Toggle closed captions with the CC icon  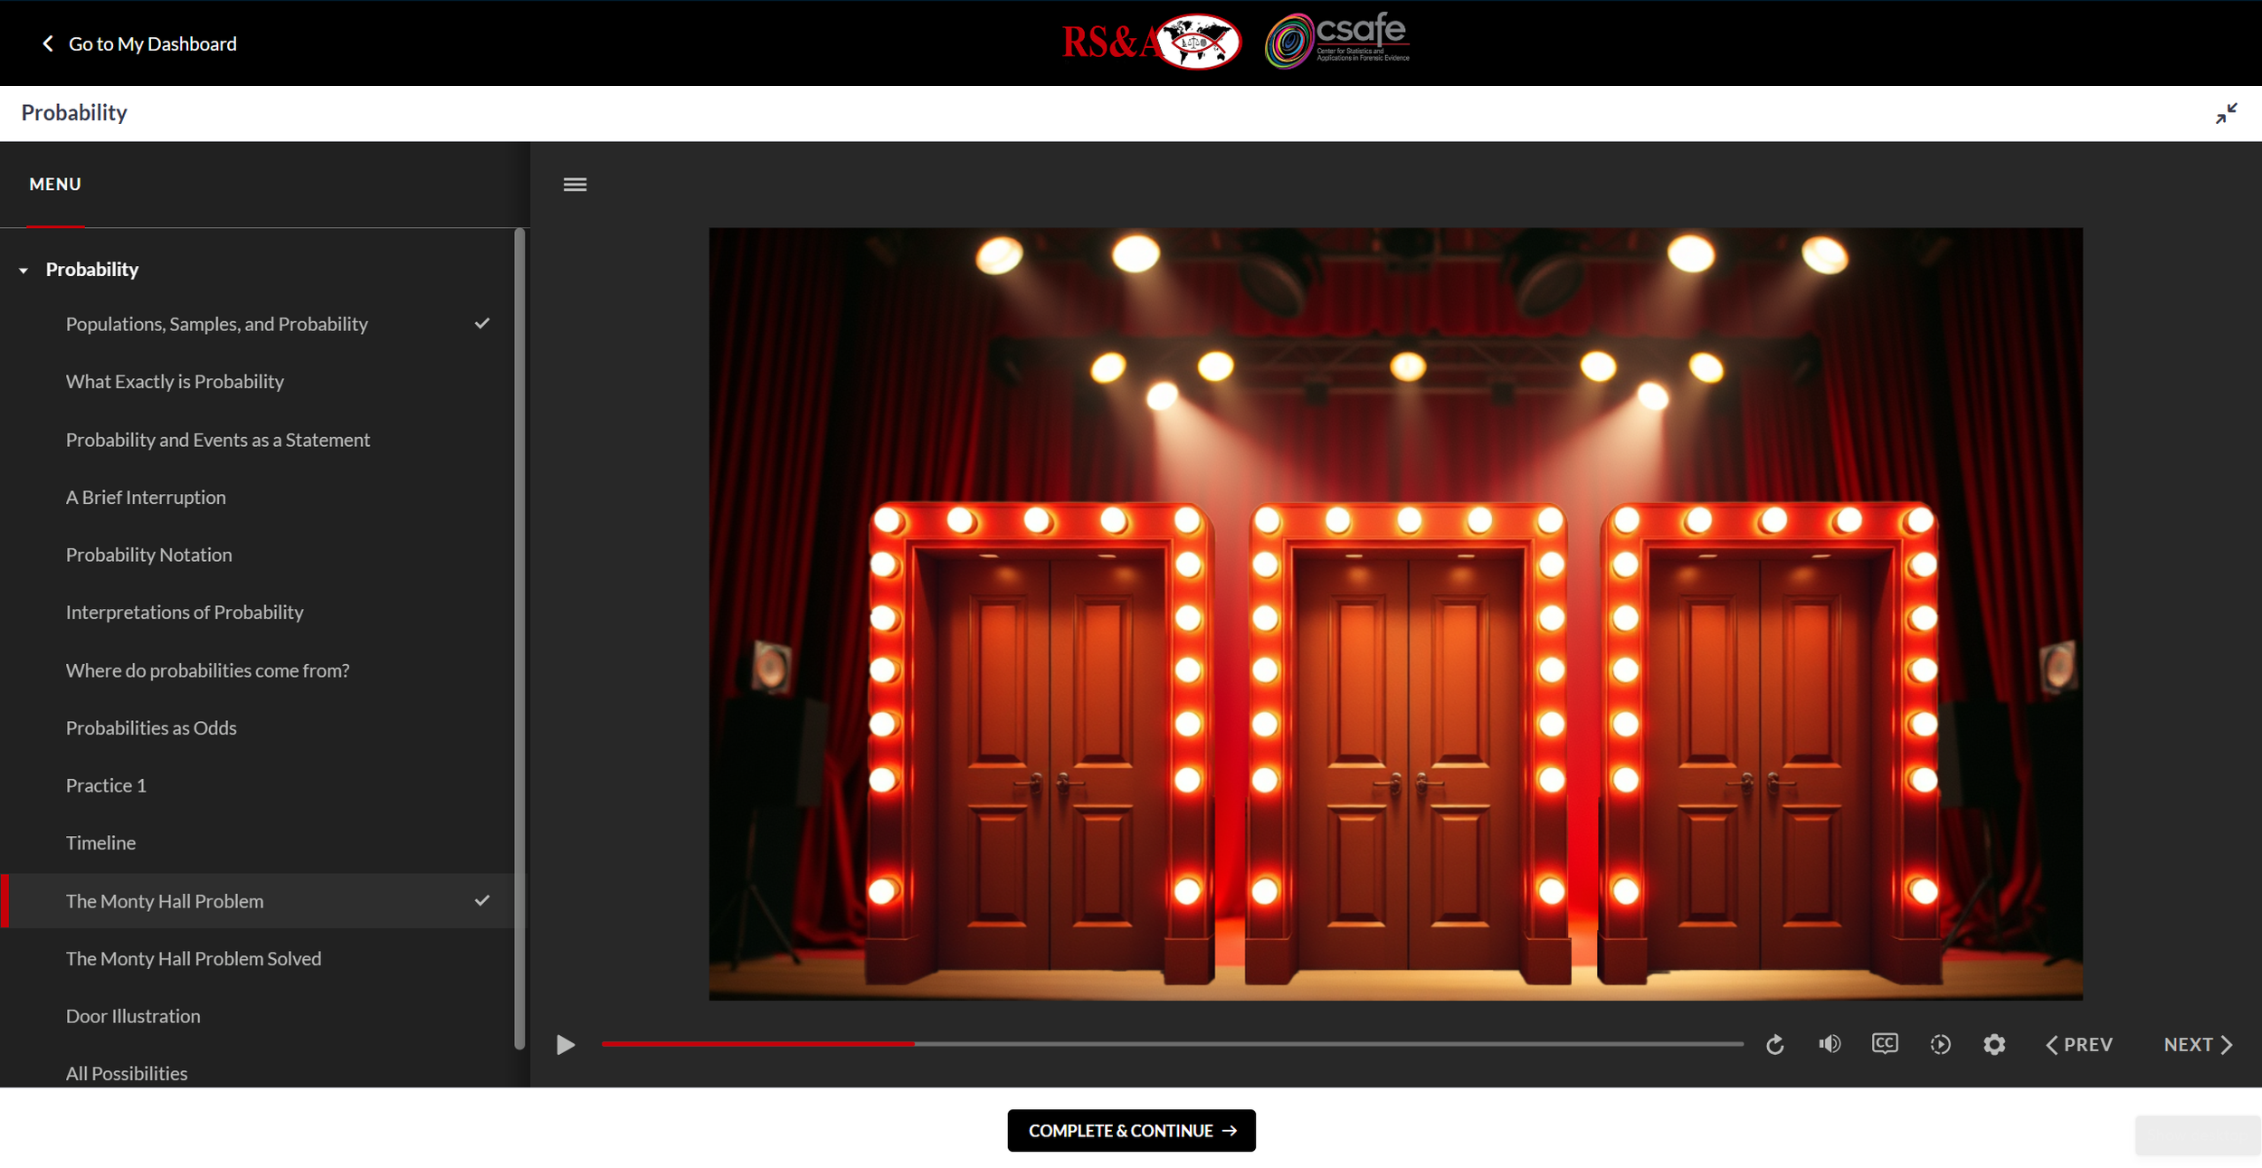pyautogui.click(x=1885, y=1044)
